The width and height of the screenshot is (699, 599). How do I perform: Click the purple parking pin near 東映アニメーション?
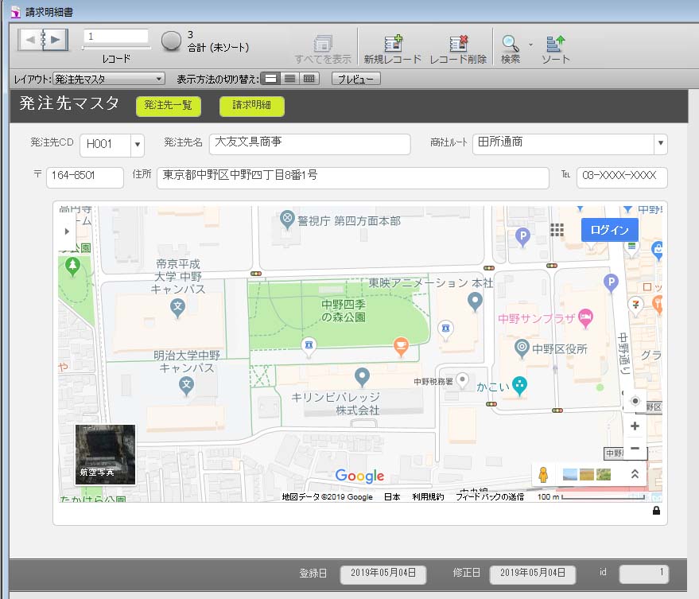[522, 237]
